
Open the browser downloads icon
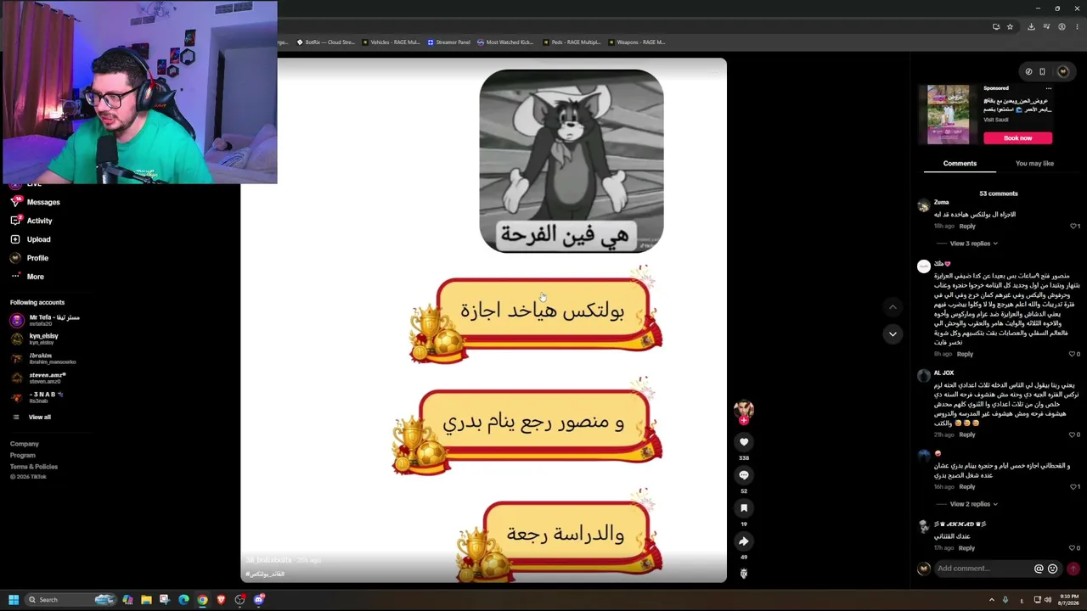pos(1031,26)
